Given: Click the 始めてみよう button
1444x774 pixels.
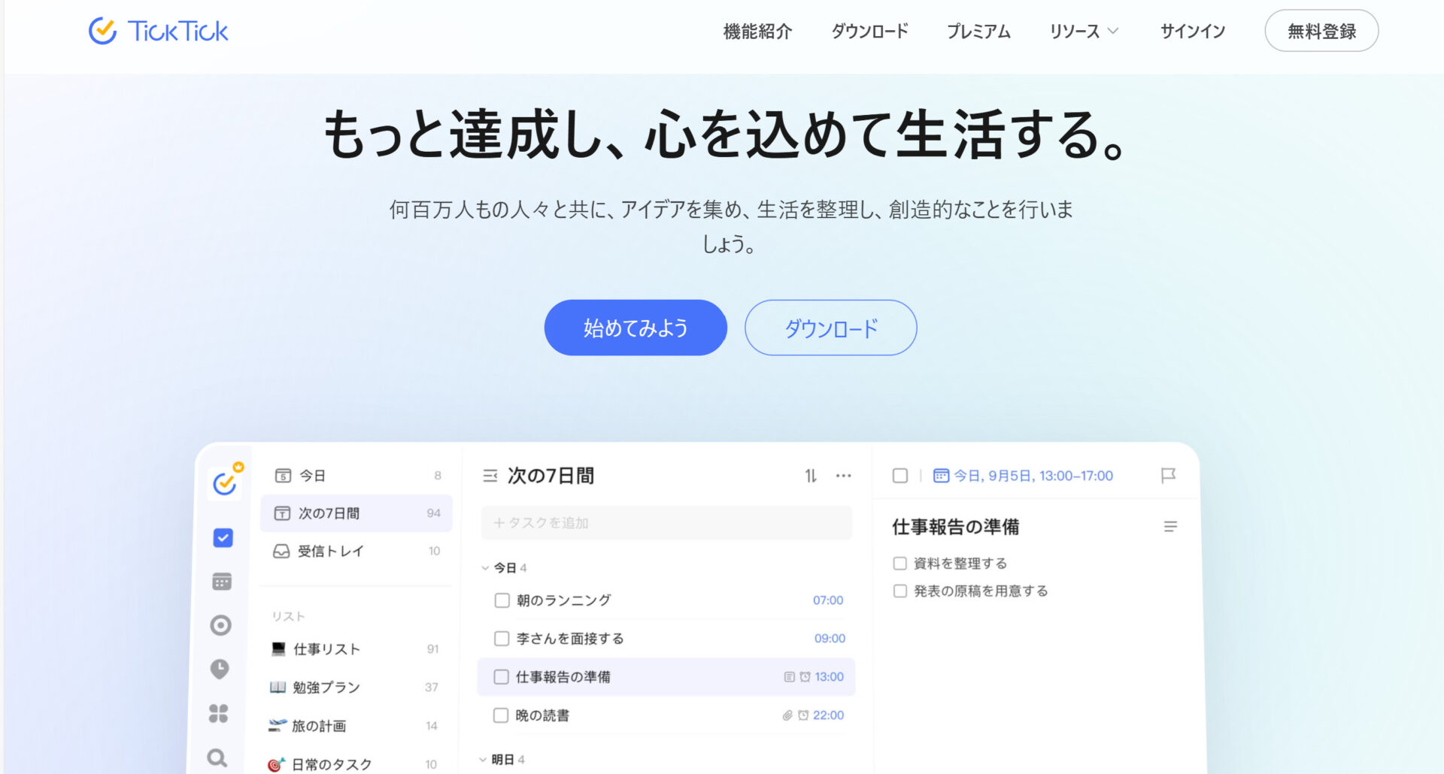Looking at the screenshot, I should click(636, 327).
